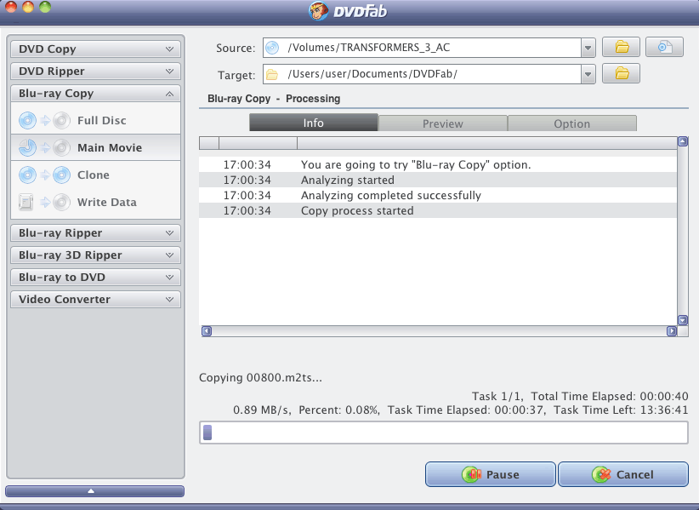
Task: Open the Source path dropdown
Action: tap(588, 47)
